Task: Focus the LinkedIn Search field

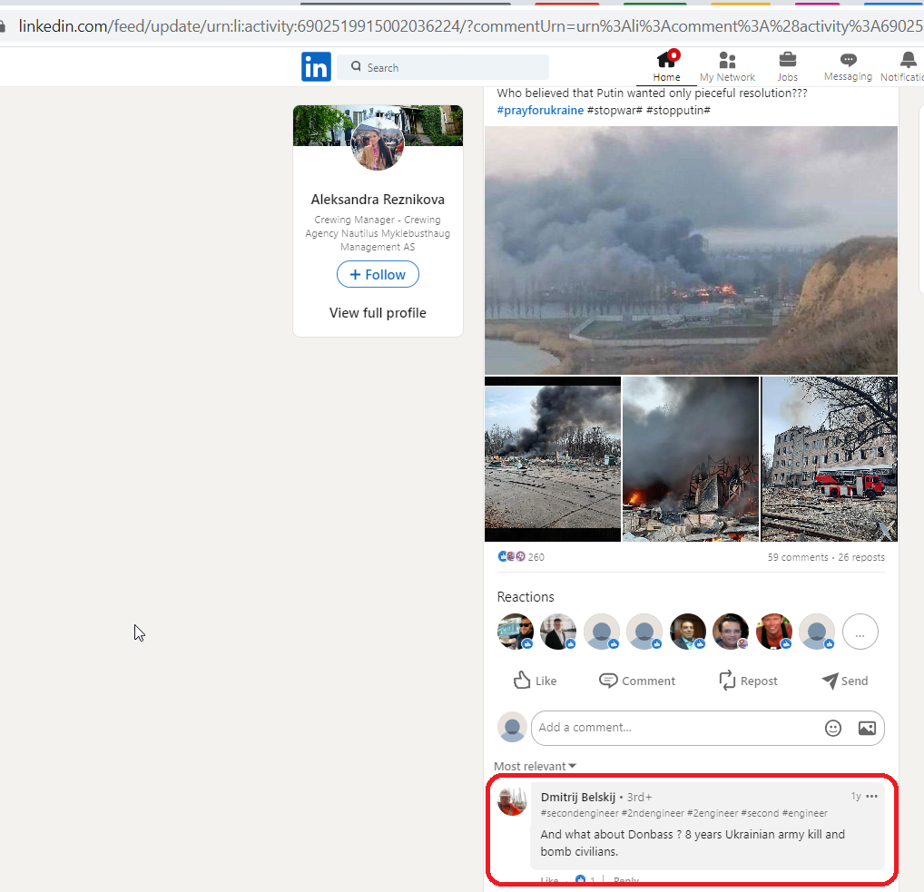Action: click(443, 67)
